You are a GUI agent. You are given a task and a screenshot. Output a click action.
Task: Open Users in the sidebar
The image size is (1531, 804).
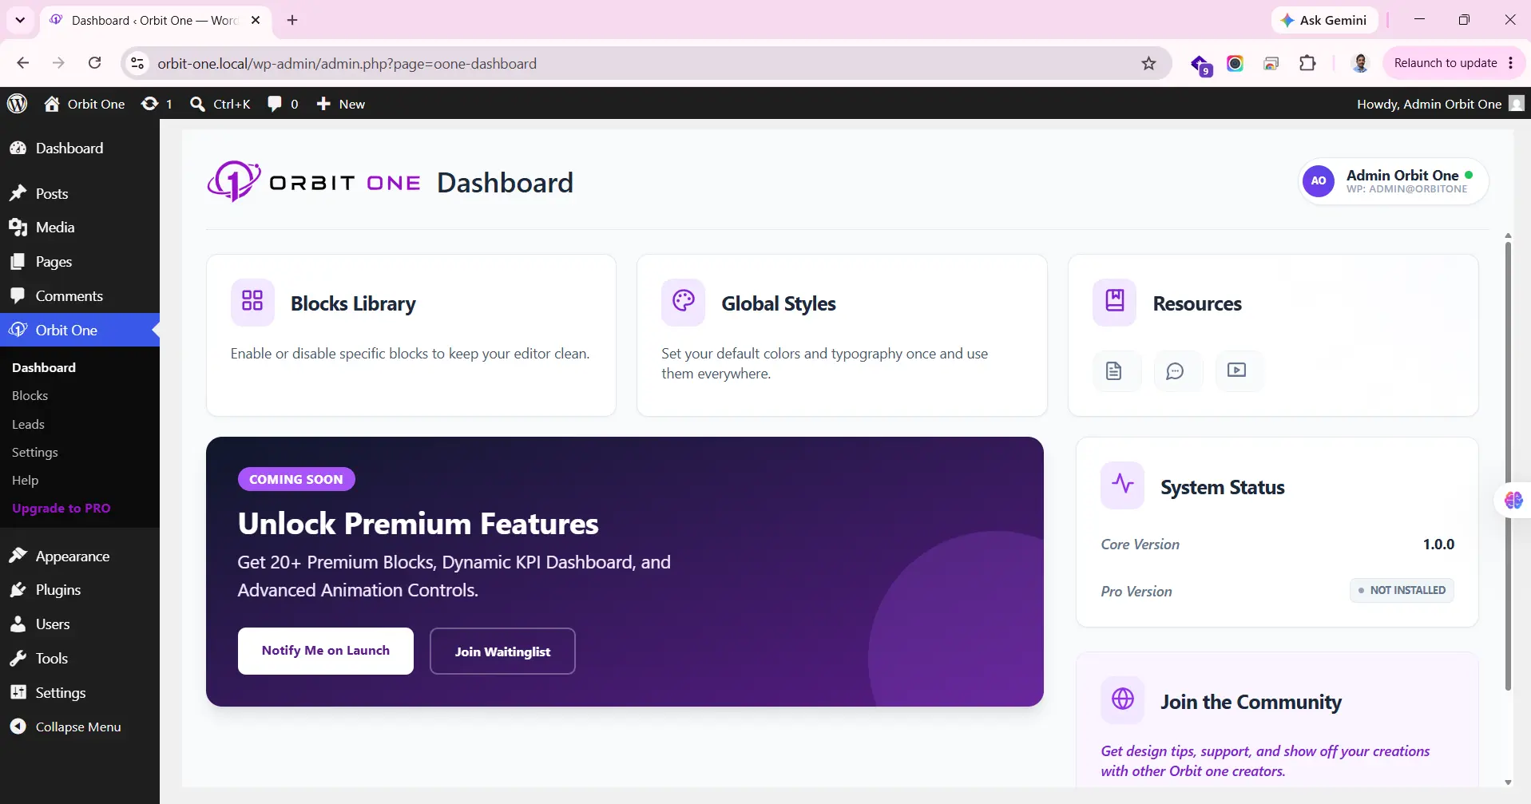(80, 624)
